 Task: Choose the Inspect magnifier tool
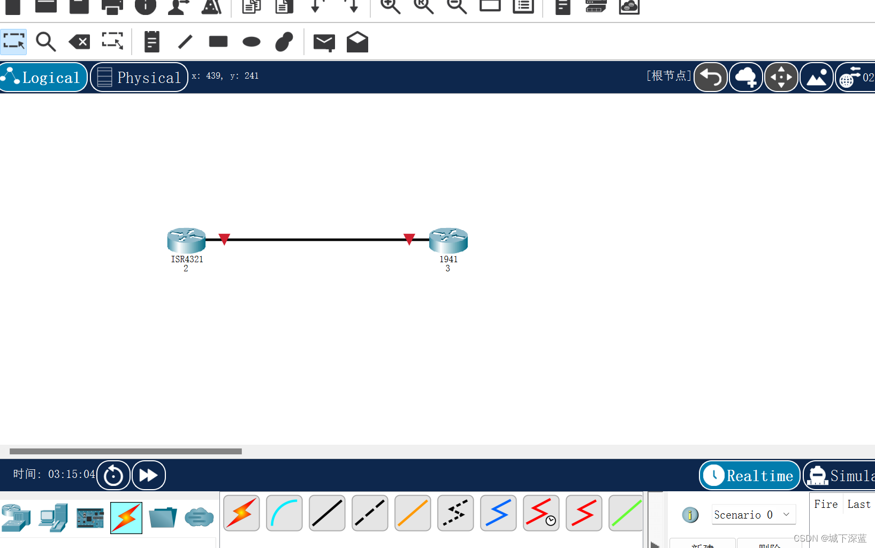tap(45, 42)
